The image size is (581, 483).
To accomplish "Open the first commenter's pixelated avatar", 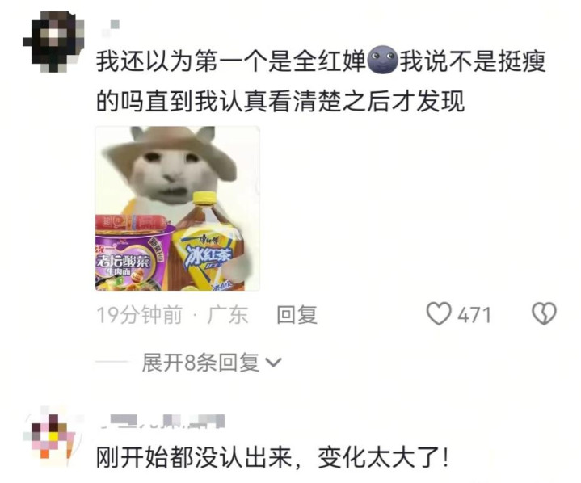I will point(53,41).
